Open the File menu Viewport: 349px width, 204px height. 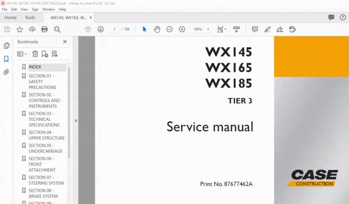pos(4,9)
